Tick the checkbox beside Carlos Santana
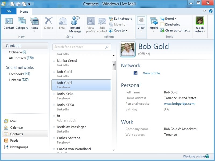 [54, 138]
